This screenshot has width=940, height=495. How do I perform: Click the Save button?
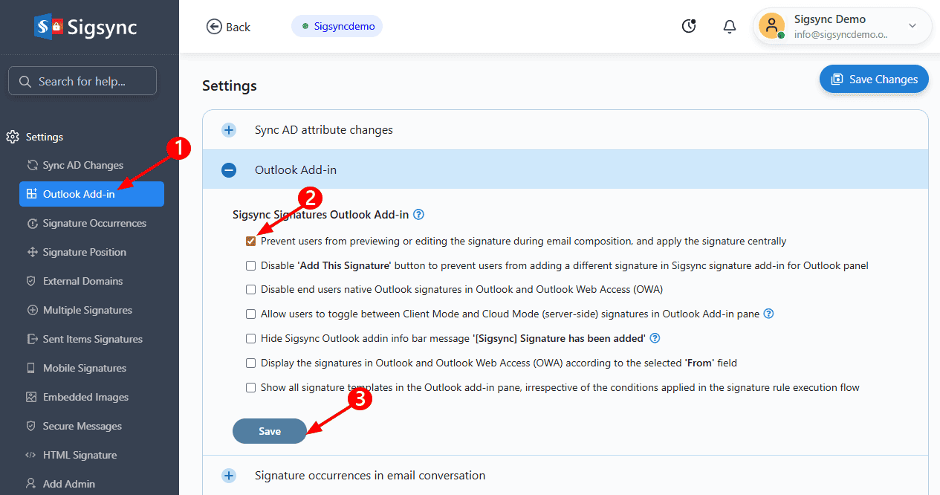269,431
